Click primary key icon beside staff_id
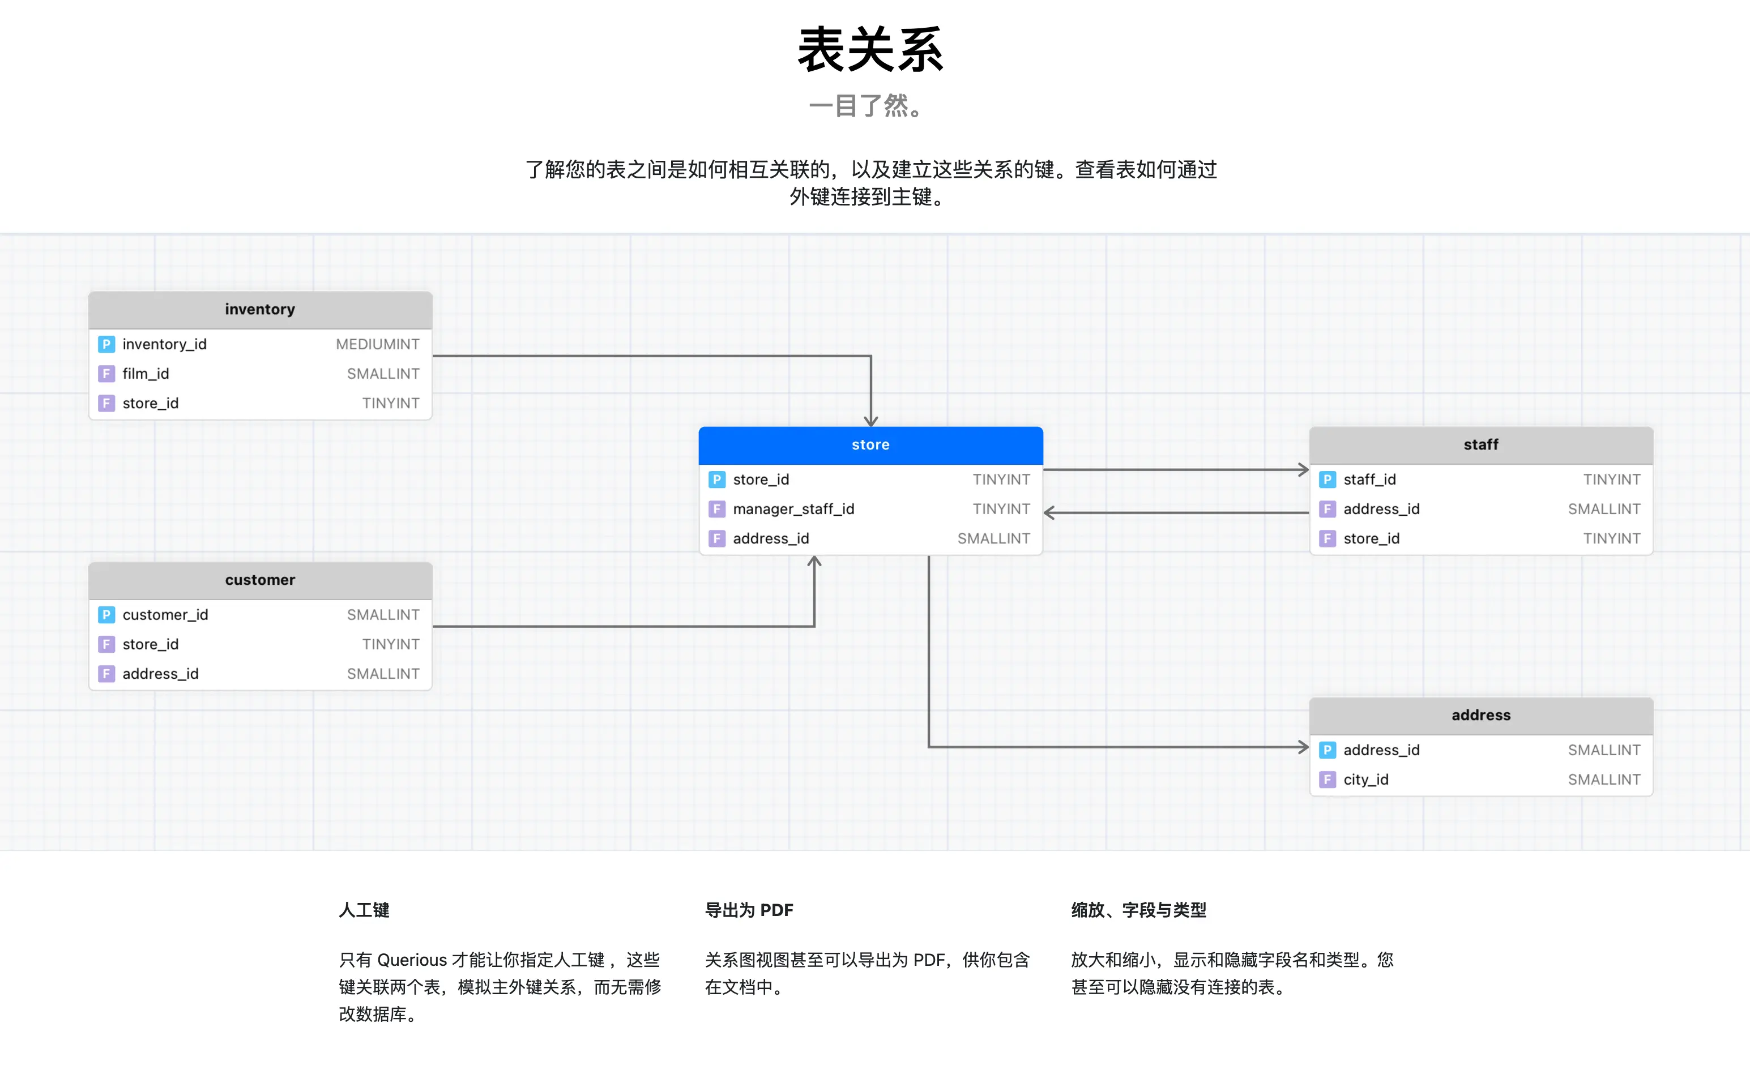The height and width of the screenshot is (1070, 1750). pos(1327,480)
